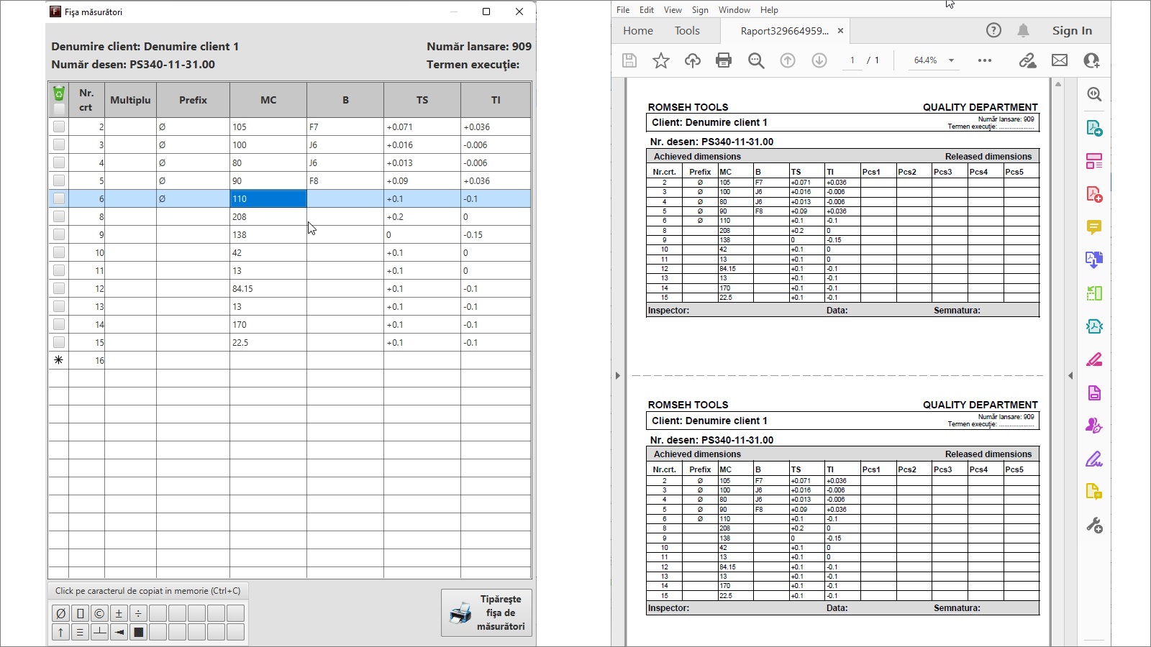Open the find text magnifier tool

[755, 60]
